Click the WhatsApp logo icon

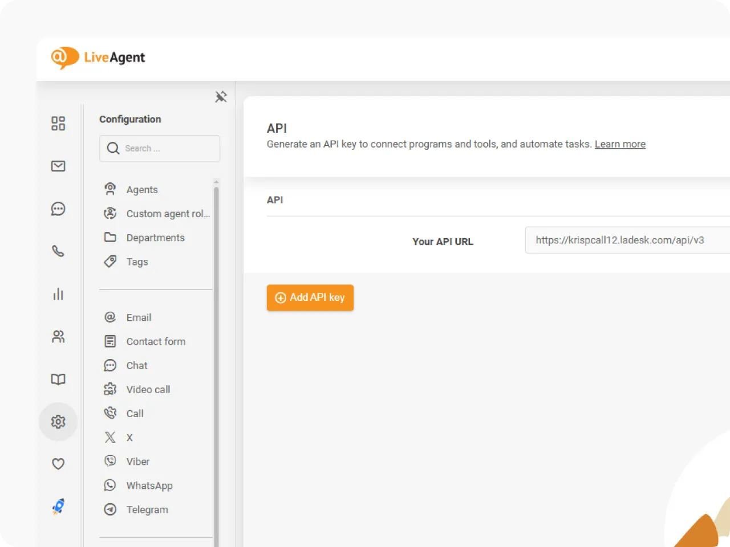[x=110, y=485]
